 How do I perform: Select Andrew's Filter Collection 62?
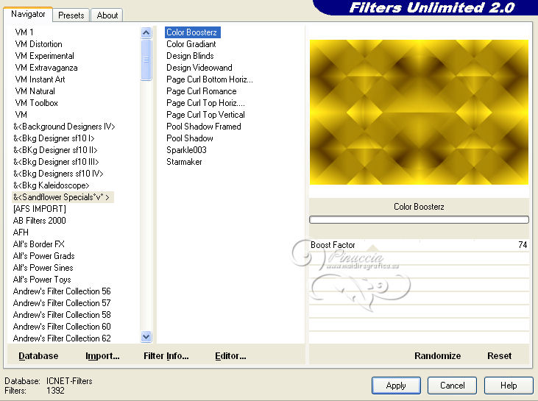62,338
